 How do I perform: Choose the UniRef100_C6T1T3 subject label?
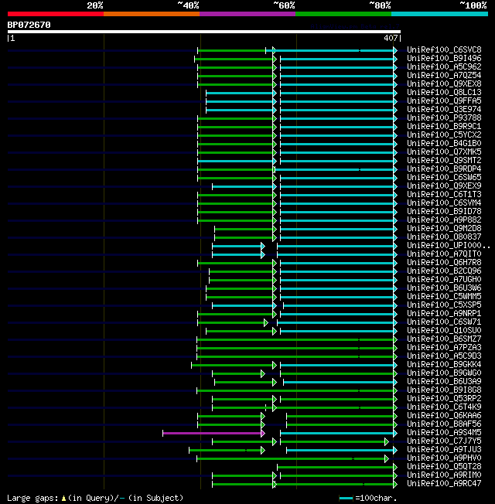tap(444, 195)
